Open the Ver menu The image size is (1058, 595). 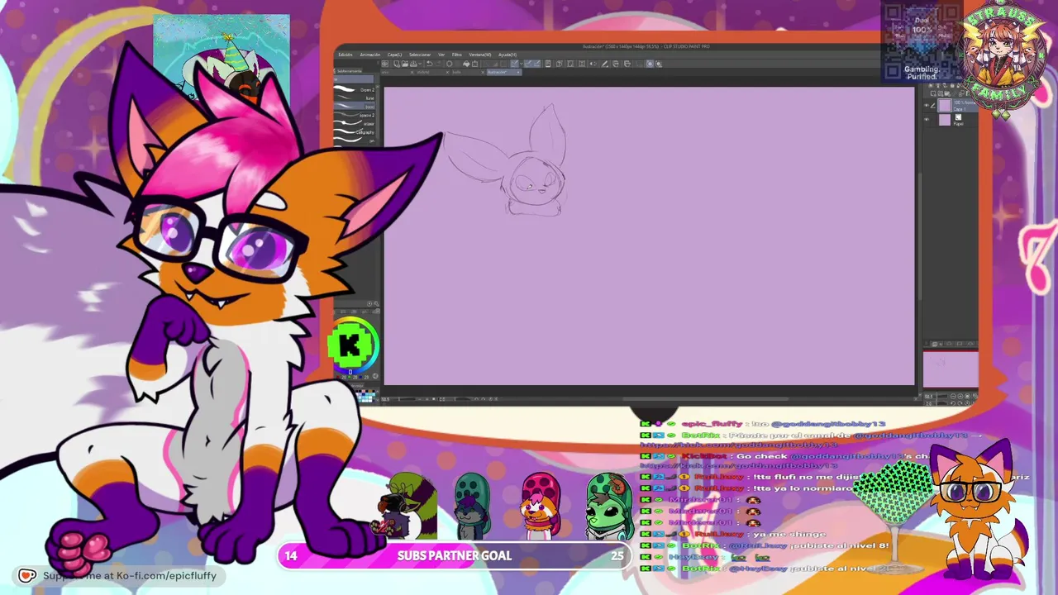click(x=441, y=55)
